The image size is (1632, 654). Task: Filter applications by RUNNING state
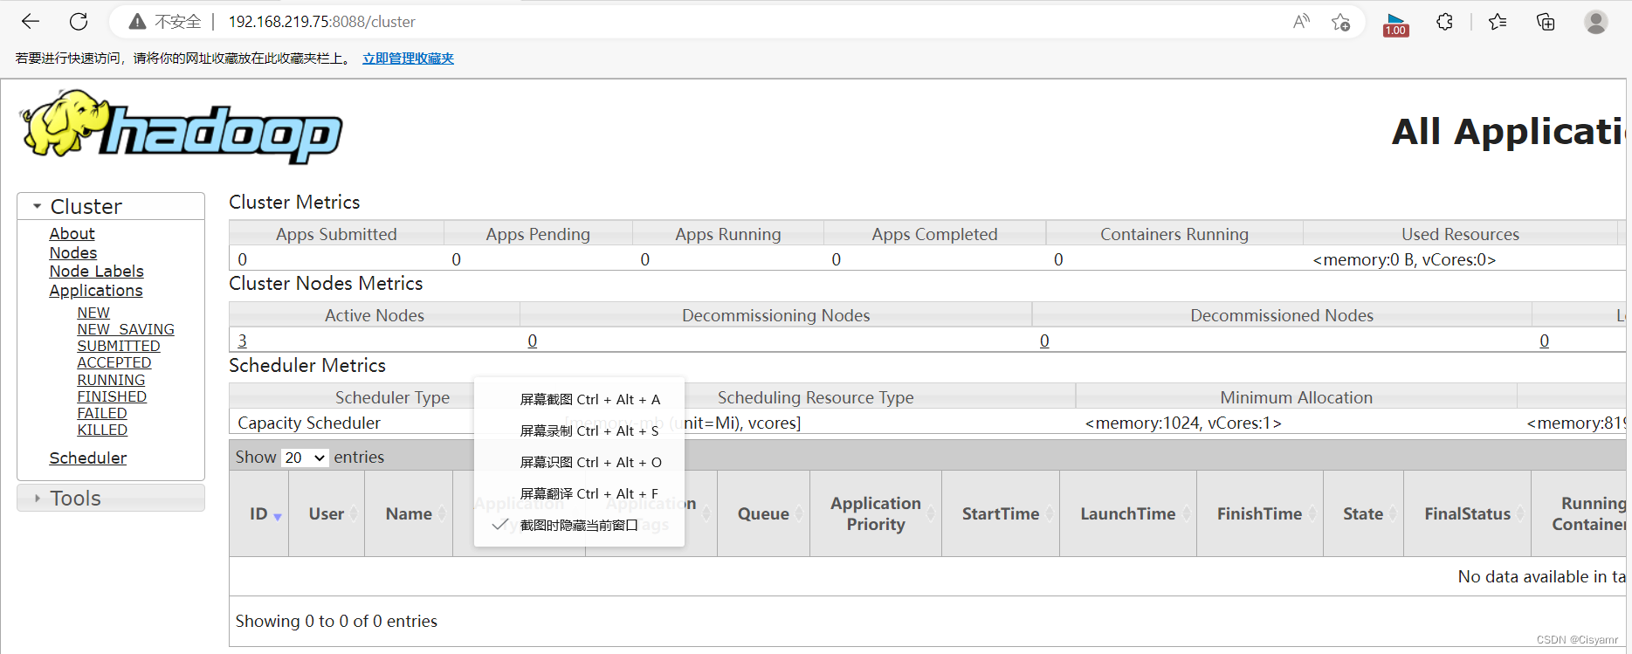point(111,380)
